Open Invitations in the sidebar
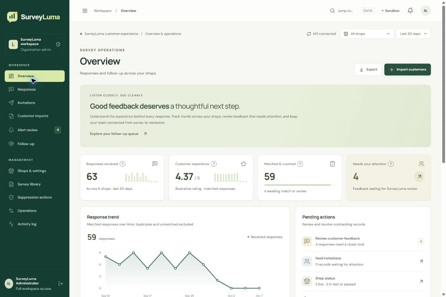The width and height of the screenshot is (446, 297). (34, 103)
